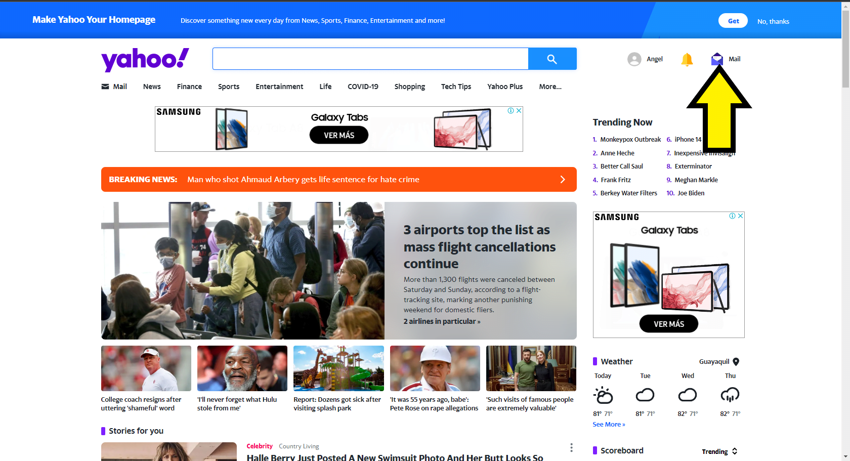Open the famous people visits thumbnail
The image size is (850, 461).
coord(531,368)
